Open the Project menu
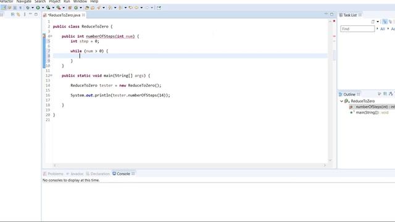Image resolution: width=395 pixels, height=222 pixels. pyautogui.click(x=55, y=1)
